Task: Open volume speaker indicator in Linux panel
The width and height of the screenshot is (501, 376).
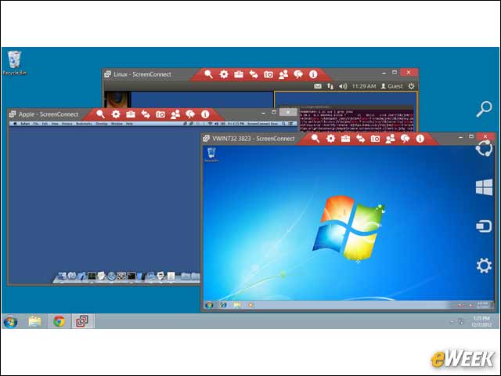Action: [x=343, y=86]
